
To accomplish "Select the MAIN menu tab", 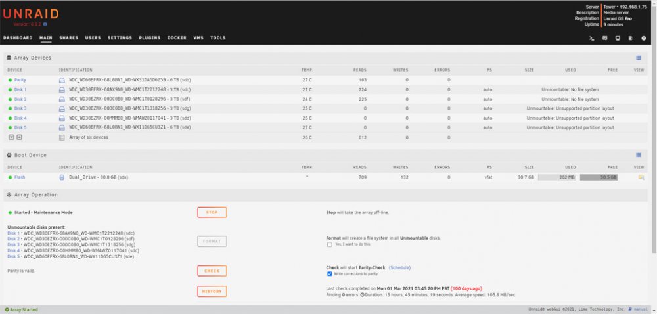I will tap(46, 38).
